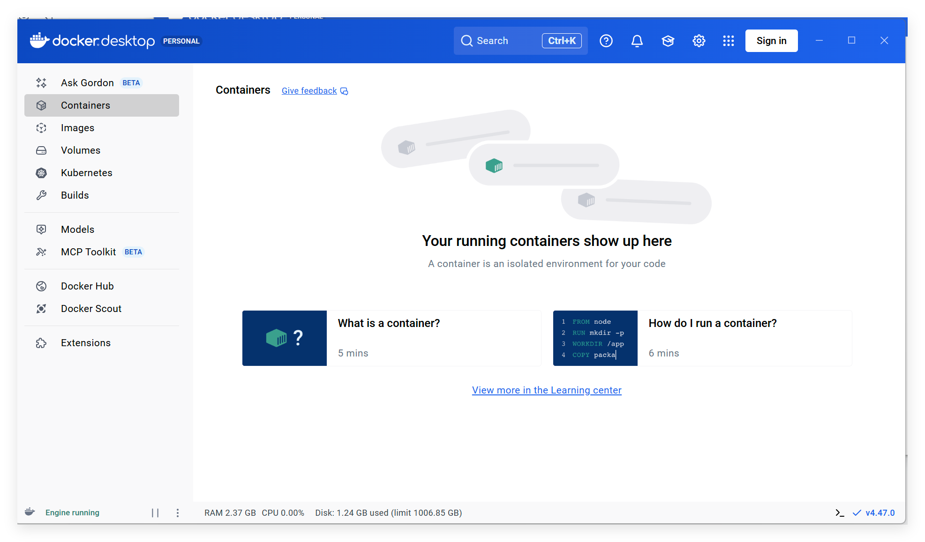
Task: Open the Settings gear icon
Action: tap(699, 41)
